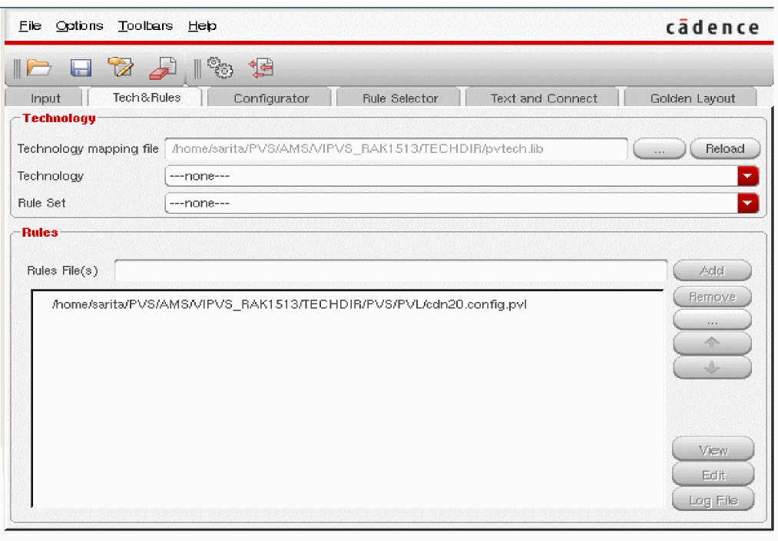This screenshot has width=778, height=541.
Task: Move rules file down with arrow button
Action: 712,367
